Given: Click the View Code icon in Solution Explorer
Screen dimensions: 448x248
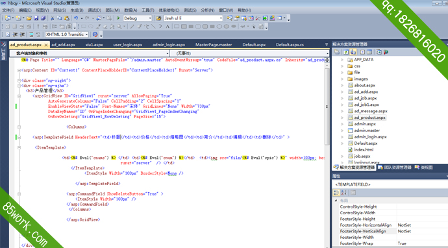Looking at the screenshot, I should pyautogui.click(x=362, y=52).
